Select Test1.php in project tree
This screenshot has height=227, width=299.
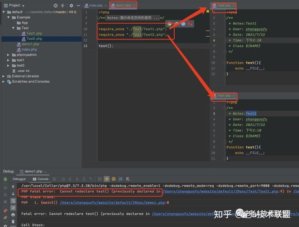(x=32, y=34)
